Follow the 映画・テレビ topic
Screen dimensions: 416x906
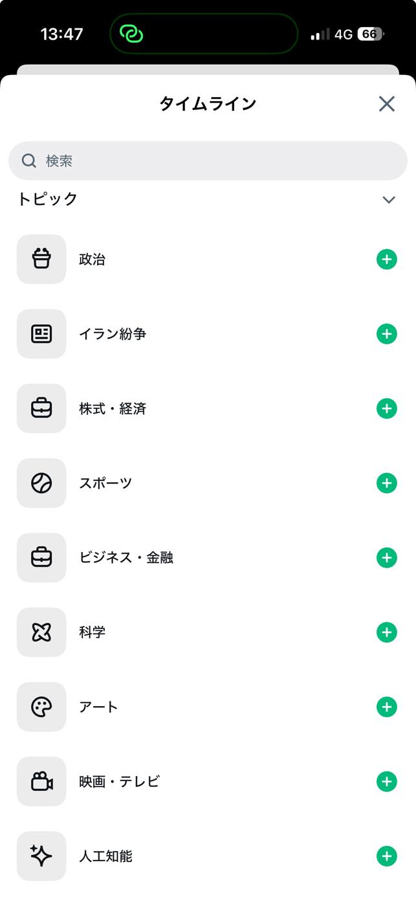click(386, 781)
